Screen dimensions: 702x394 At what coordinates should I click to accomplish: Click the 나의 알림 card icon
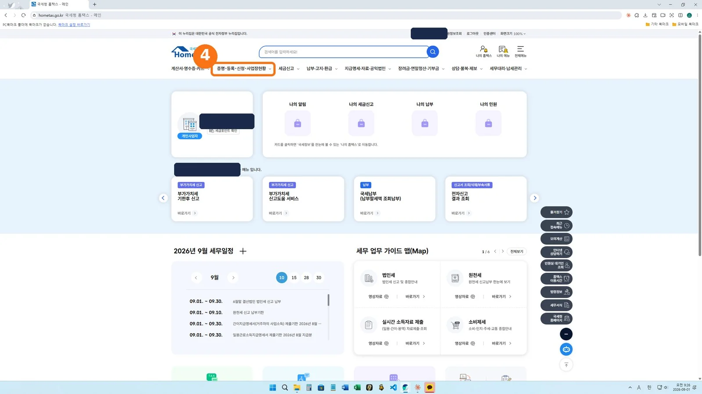(x=297, y=123)
